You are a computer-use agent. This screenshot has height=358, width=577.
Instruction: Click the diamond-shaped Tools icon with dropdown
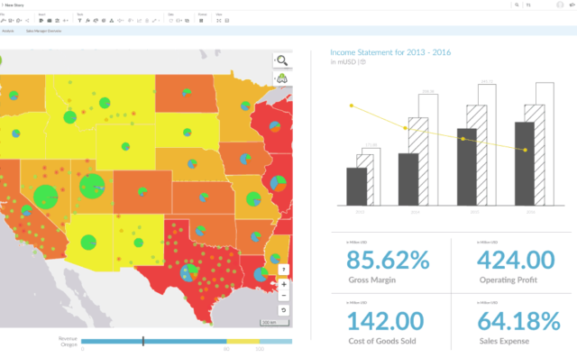coord(119,21)
